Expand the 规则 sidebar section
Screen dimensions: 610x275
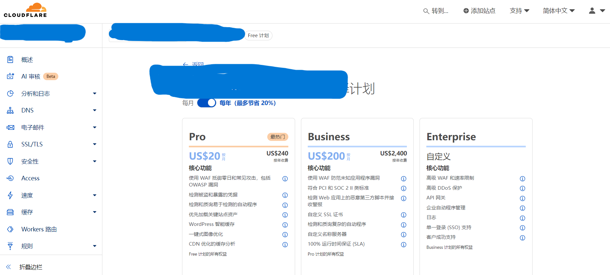95,246
